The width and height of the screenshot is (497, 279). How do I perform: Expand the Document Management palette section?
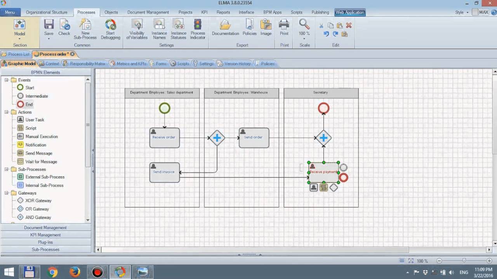[45, 227]
